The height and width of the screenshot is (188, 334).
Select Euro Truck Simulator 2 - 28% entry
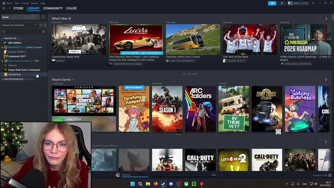23,61
